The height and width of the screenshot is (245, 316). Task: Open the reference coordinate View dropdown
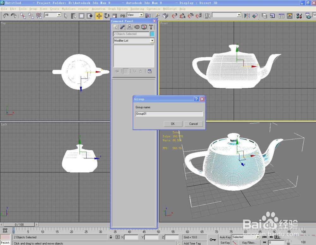point(141,15)
